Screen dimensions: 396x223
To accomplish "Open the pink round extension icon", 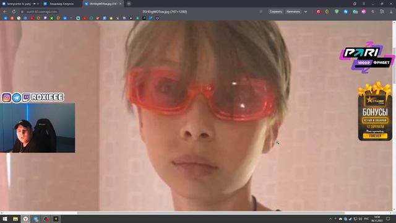I will coord(364,12).
